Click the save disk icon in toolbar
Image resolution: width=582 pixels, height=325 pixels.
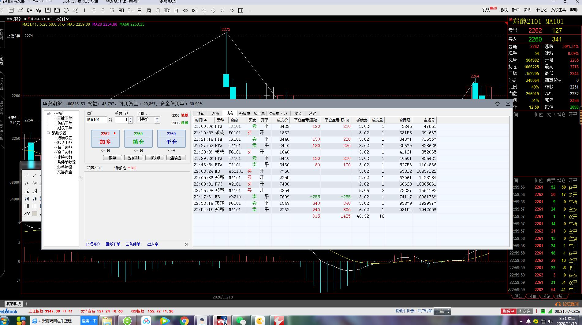57,10
